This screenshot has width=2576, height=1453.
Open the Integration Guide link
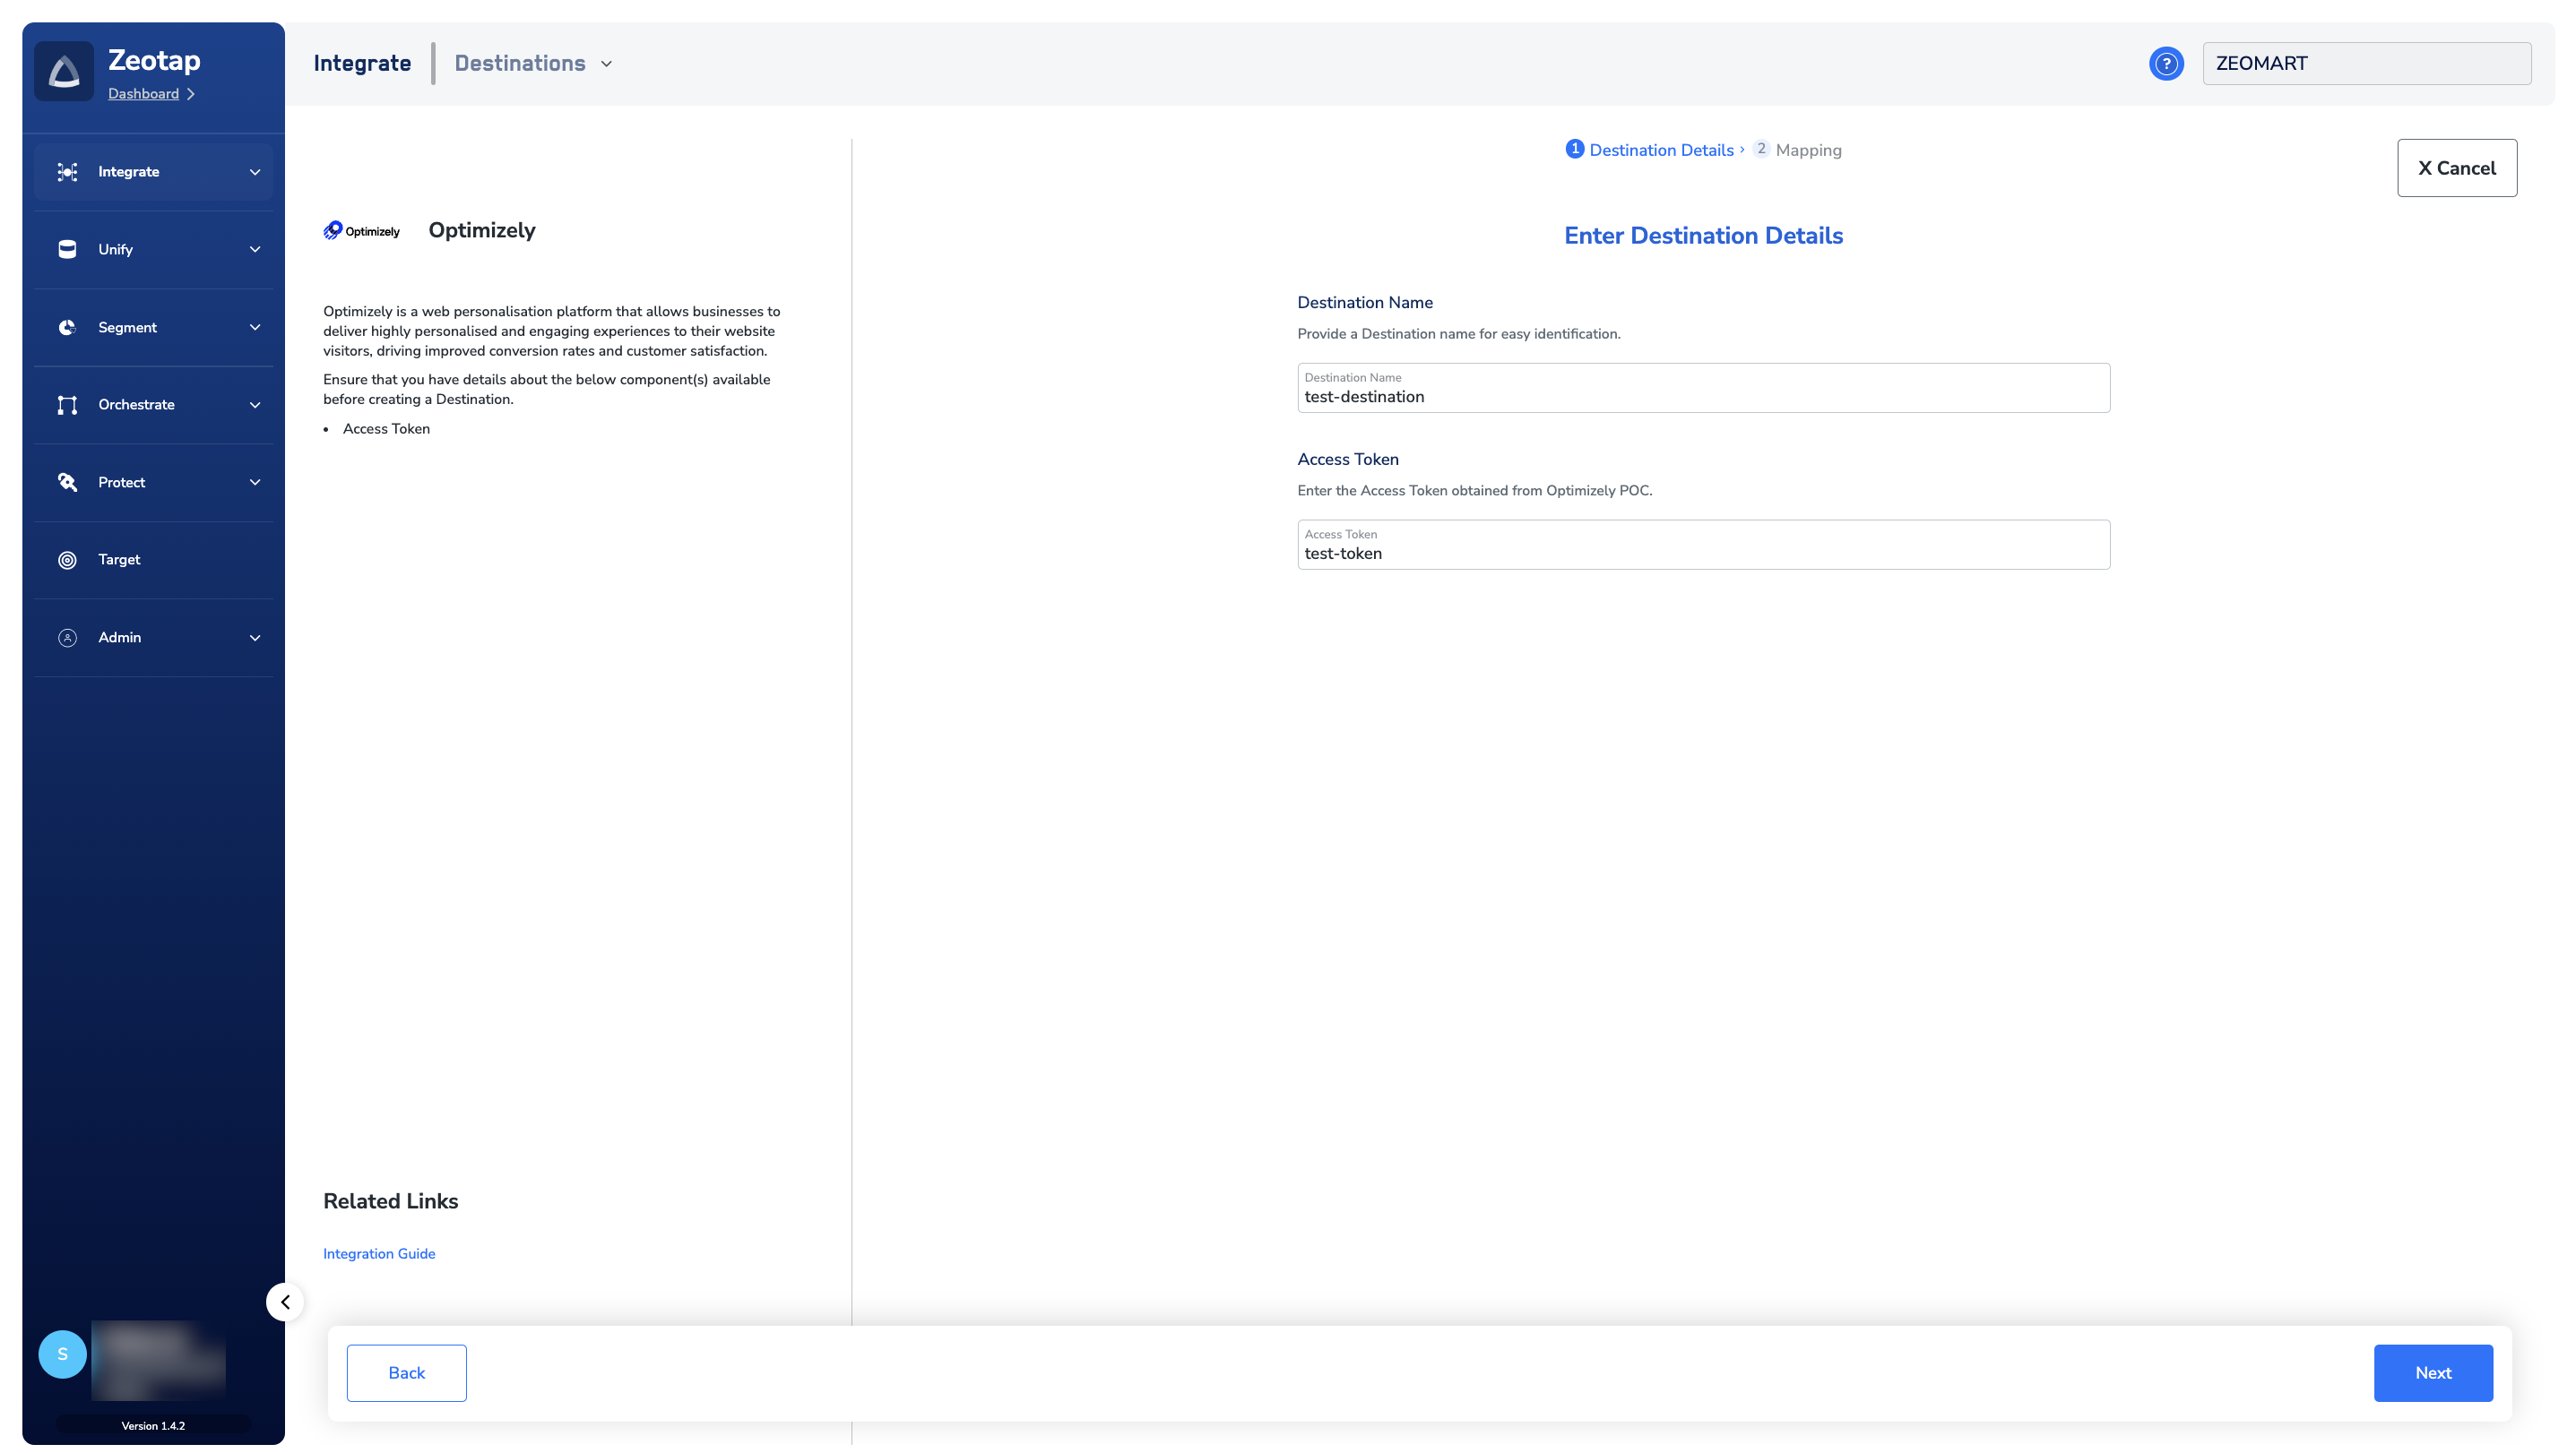379,1253
